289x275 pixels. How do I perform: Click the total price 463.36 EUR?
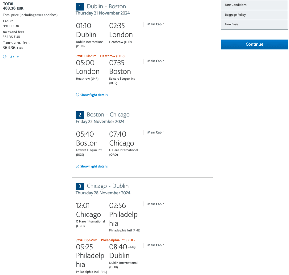[x=13, y=8]
